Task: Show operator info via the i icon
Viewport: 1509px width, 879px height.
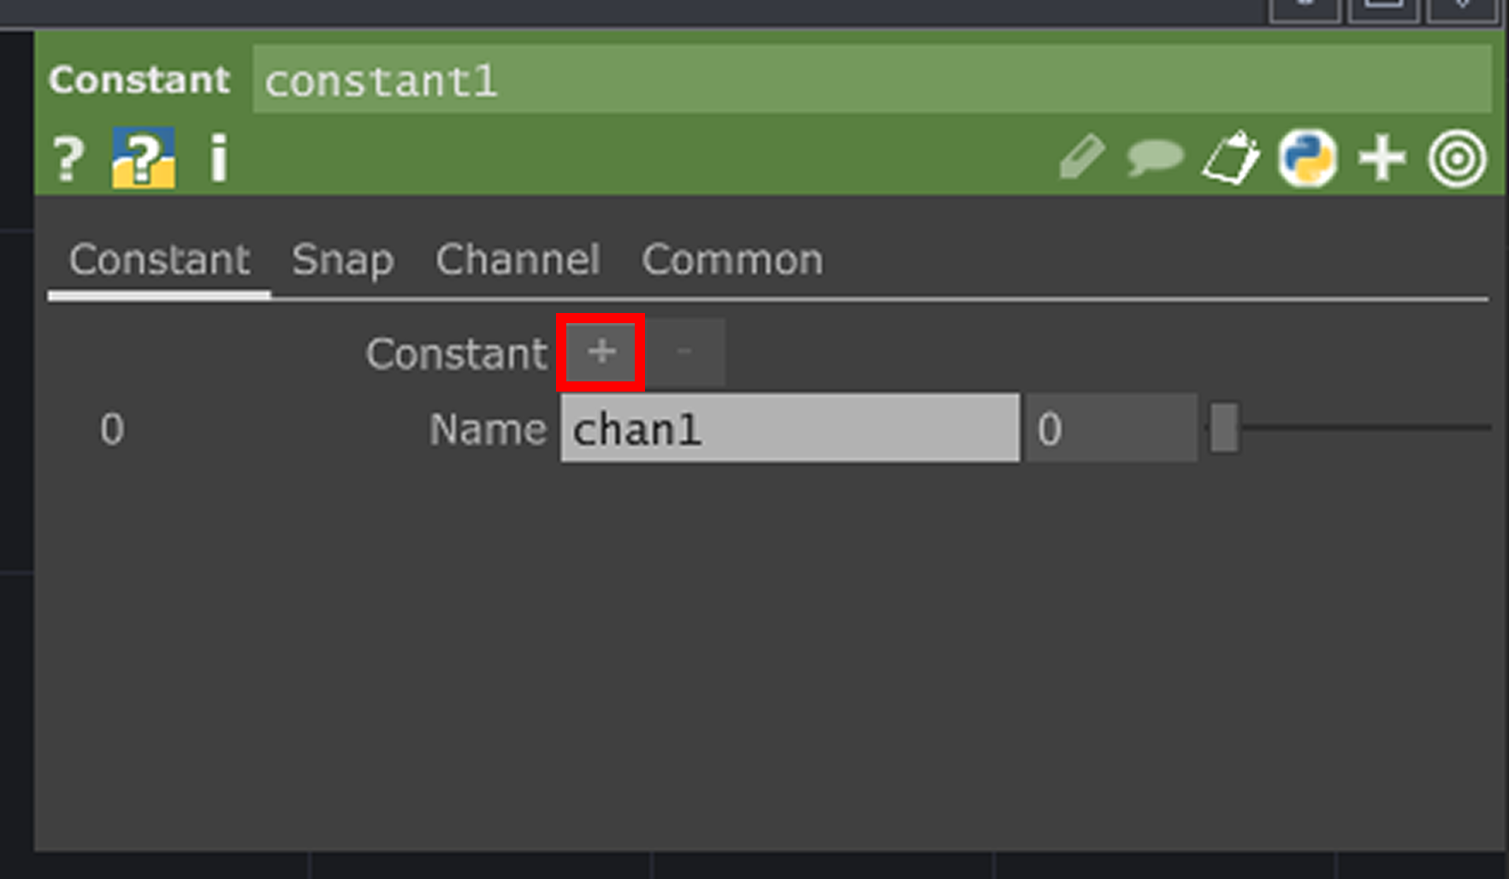Action: pos(219,158)
